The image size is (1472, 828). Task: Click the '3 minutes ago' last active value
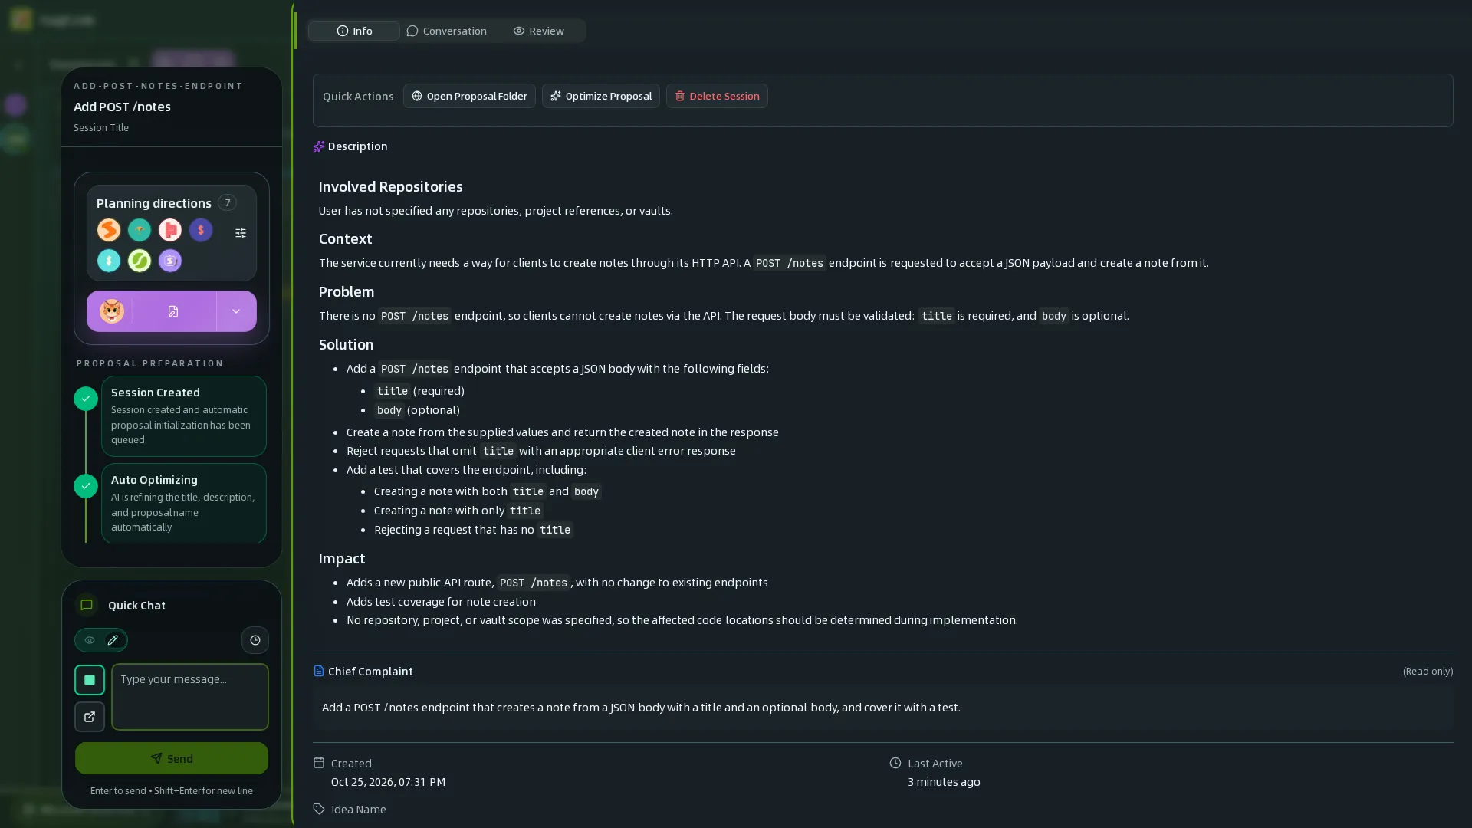944,782
